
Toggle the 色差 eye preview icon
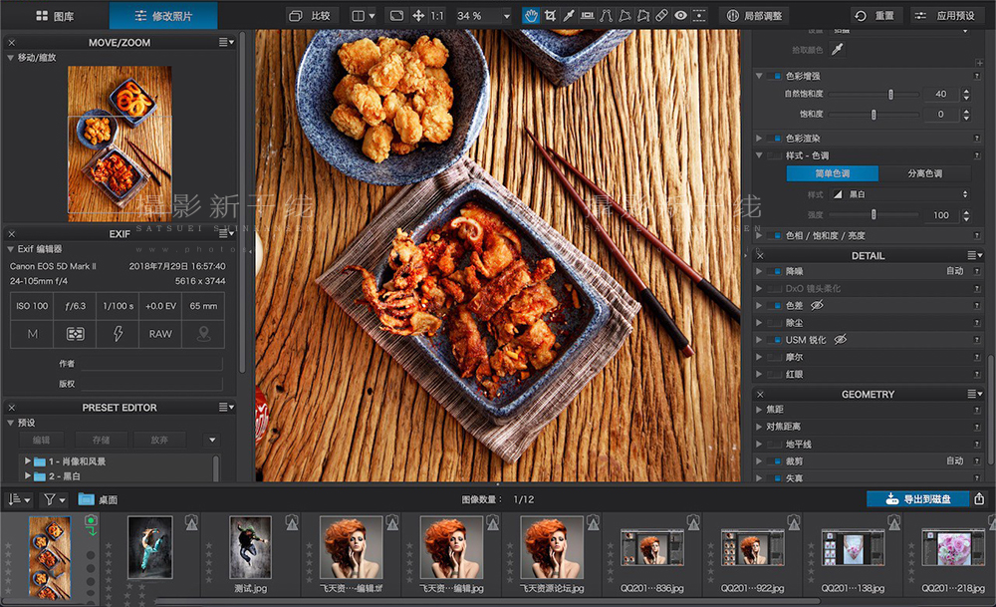coord(817,305)
